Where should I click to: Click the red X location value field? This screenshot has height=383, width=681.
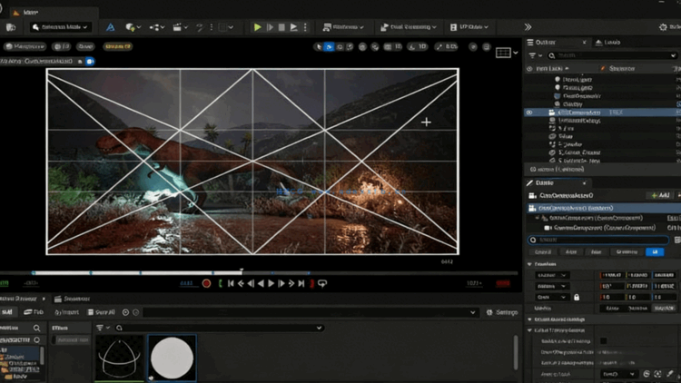click(612, 275)
